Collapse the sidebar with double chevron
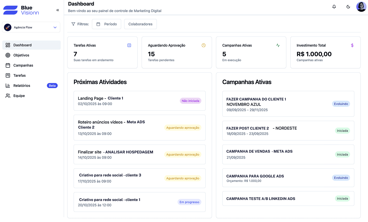Screen dimensions: 368x222 click(x=58, y=10)
